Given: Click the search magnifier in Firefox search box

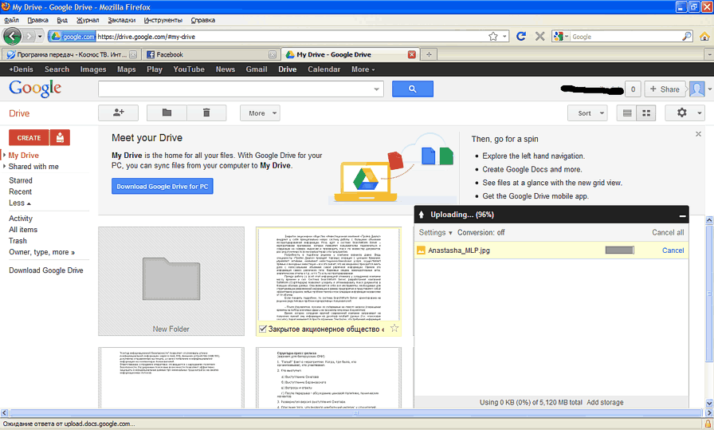Looking at the screenshot, I should coord(686,36).
